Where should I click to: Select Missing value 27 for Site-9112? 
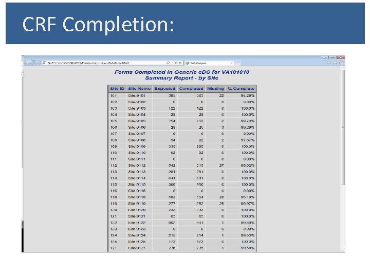click(x=221, y=166)
